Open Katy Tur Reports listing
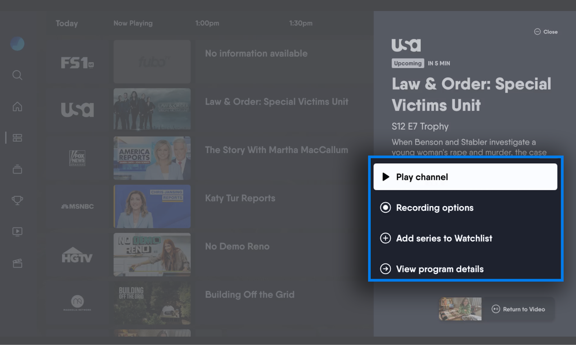Image resolution: width=576 pixels, height=345 pixels. (240, 198)
